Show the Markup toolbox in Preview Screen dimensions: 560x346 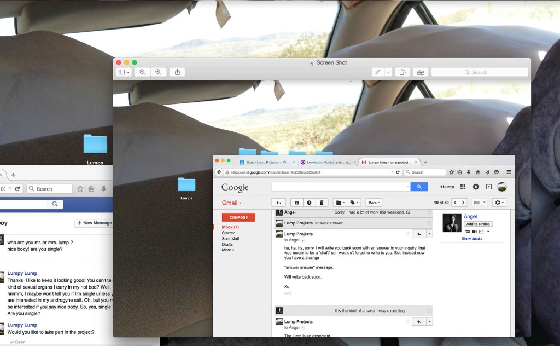pyautogui.click(x=420, y=72)
